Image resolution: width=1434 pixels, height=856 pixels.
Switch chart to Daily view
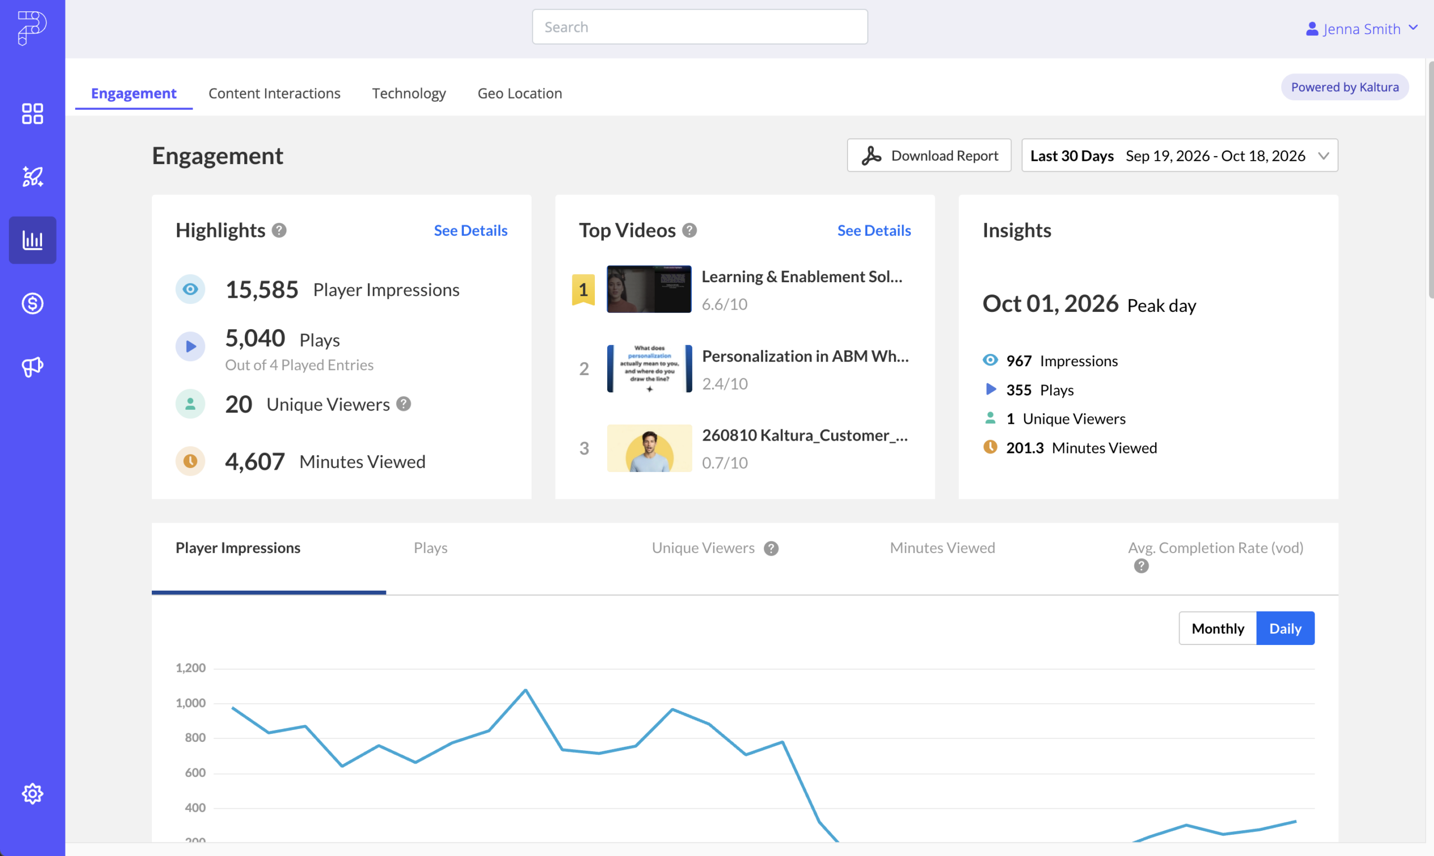click(1285, 628)
